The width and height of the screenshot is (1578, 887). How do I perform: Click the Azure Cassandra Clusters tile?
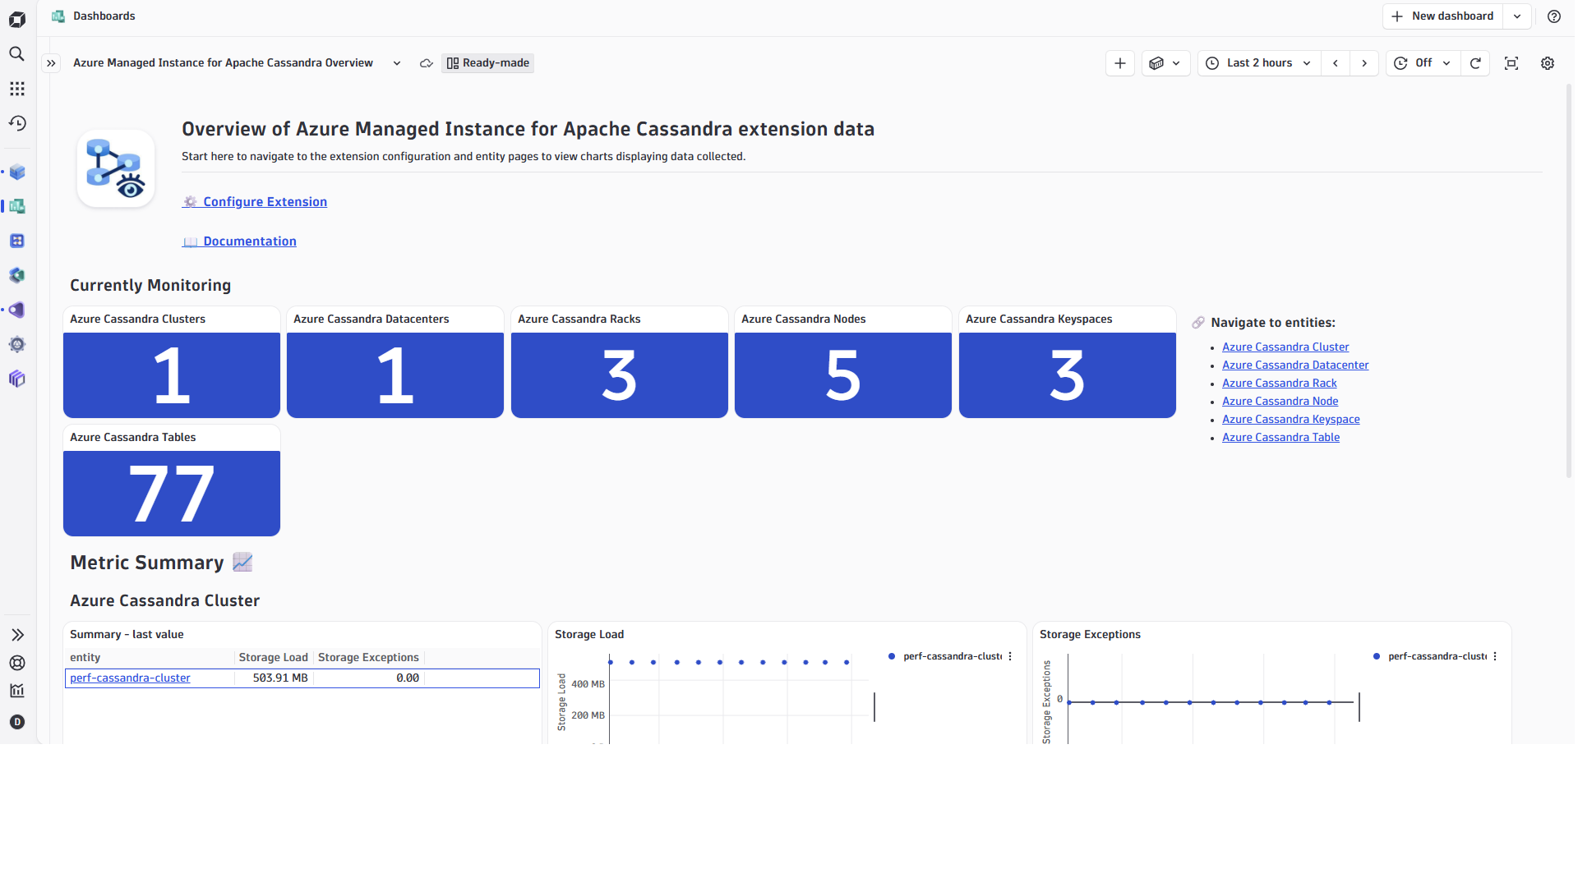[x=172, y=362]
